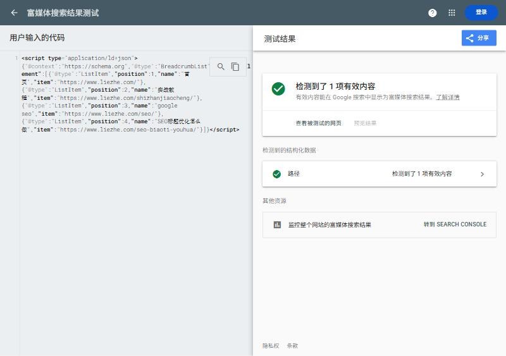The image size is (506, 356).
Task: Open the help question mark icon
Action: point(433,13)
